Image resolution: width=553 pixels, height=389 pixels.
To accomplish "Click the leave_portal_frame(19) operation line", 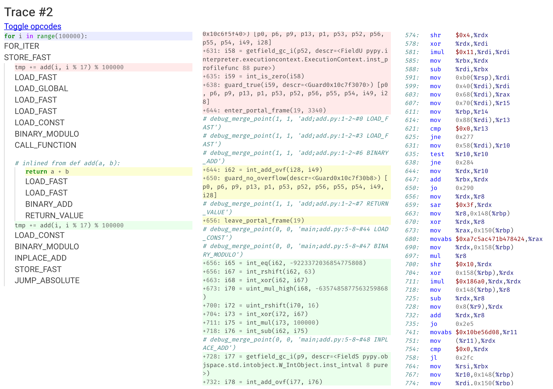I will pos(253,221).
